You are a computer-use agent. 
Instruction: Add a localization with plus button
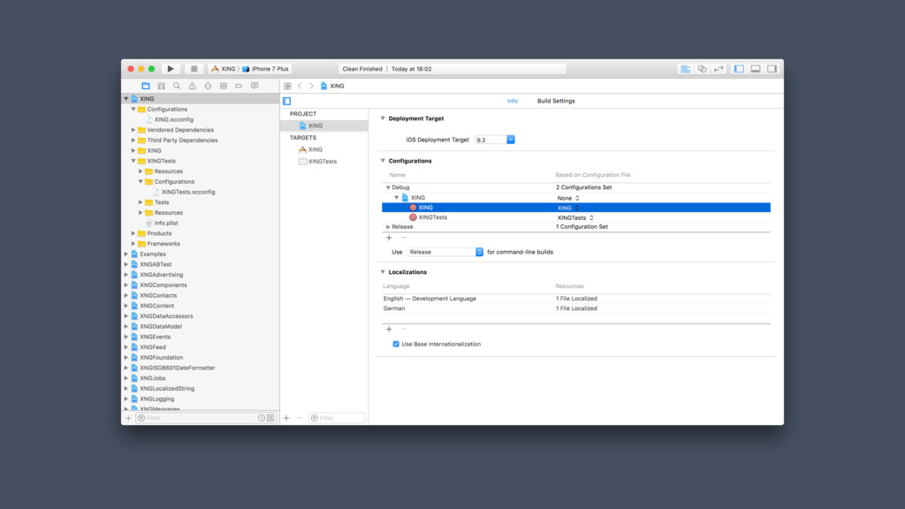389,329
